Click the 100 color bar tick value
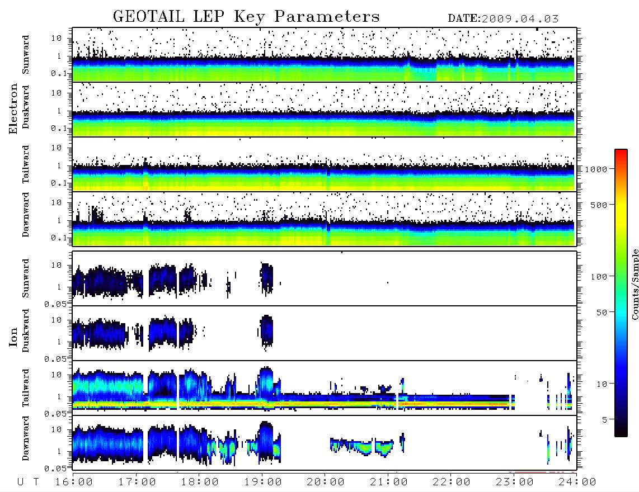The image size is (639, 492). pyautogui.click(x=599, y=277)
